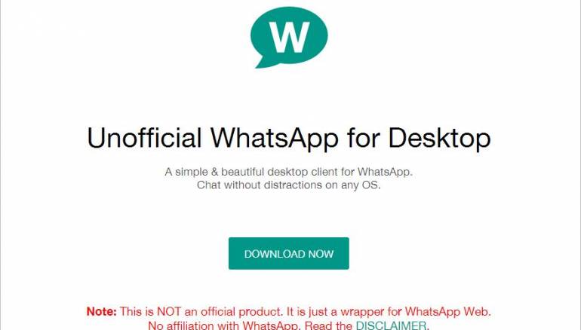Open the DISCLAIMER link
The image size is (581, 330).
pos(391,325)
